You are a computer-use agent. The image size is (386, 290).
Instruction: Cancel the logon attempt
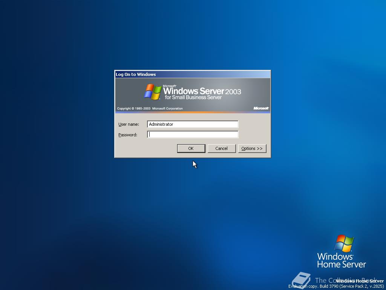tap(222, 148)
